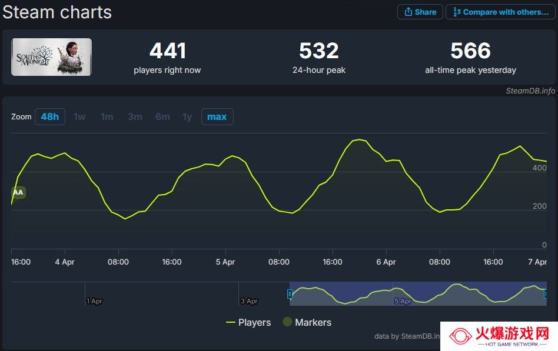
Task: Click the 200 y-axis label
Action: pos(540,206)
